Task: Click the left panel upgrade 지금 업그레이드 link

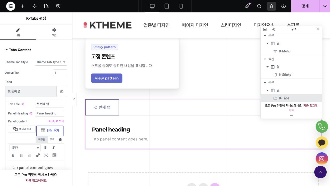Action: point(36,181)
